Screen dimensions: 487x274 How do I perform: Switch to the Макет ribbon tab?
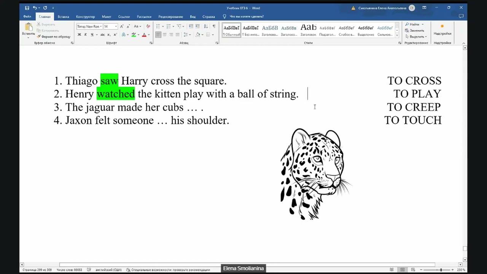[x=107, y=16]
